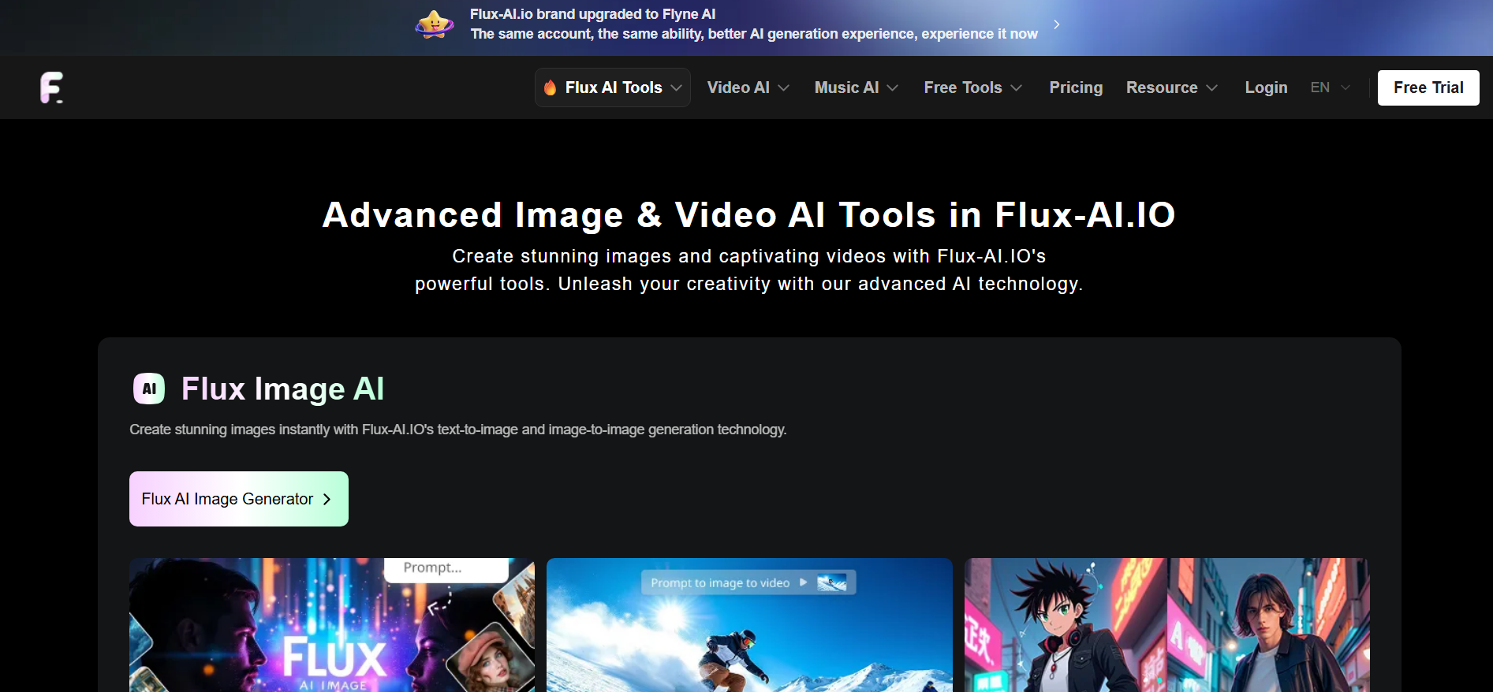Expand the Resource dropdown chevron
This screenshot has height=692, width=1493.
point(1211,87)
